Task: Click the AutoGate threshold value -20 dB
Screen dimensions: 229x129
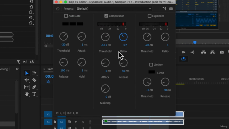Action: pyautogui.click(x=65, y=44)
